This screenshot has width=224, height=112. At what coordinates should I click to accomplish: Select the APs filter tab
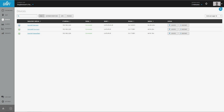click(62, 16)
